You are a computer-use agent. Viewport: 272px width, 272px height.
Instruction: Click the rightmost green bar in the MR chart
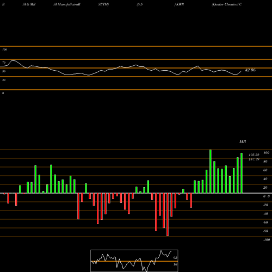tap(242, 173)
